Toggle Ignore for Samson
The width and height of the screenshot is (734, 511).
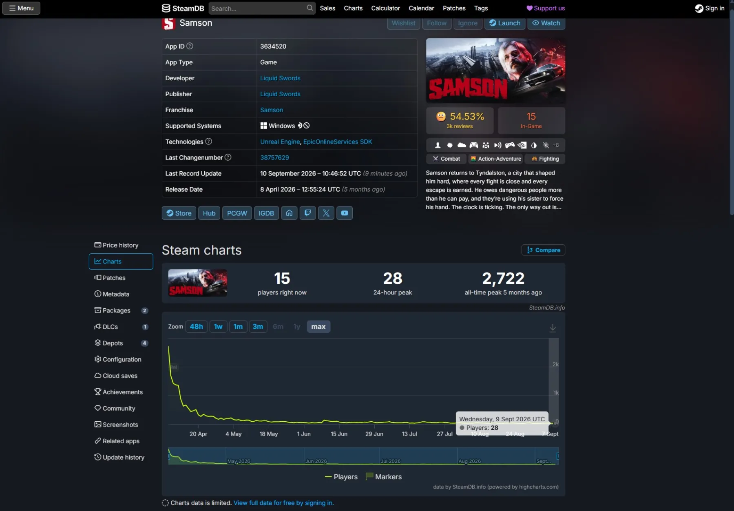click(x=468, y=23)
